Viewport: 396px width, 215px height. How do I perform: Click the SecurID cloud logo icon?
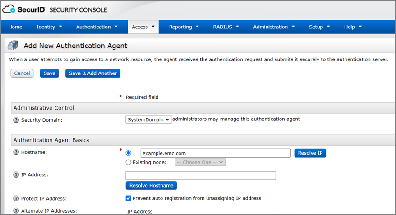click(x=9, y=9)
